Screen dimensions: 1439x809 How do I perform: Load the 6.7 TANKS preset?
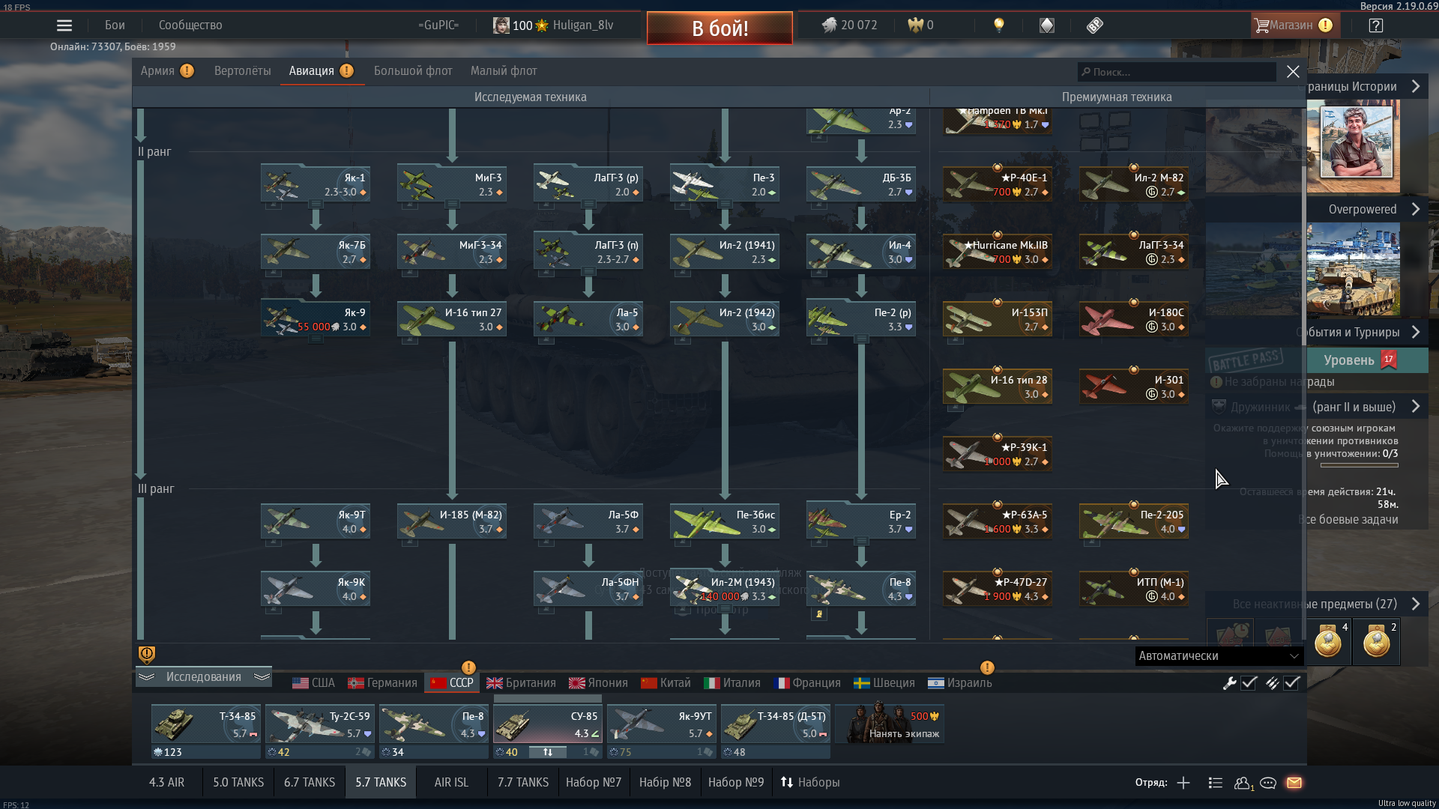coord(310,783)
